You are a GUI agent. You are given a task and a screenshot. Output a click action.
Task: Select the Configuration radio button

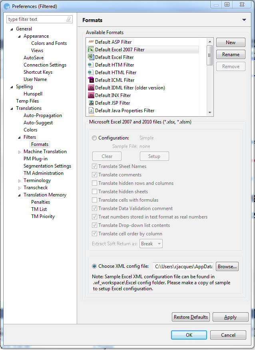point(94,138)
